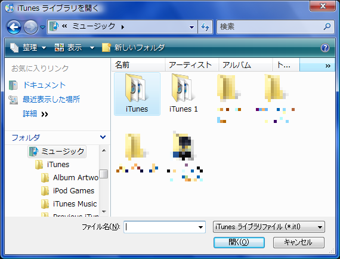The width and height of the screenshot is (340, 259).
Task: Click the Forward navigation arrow button
Action: (x=30, y=27)
